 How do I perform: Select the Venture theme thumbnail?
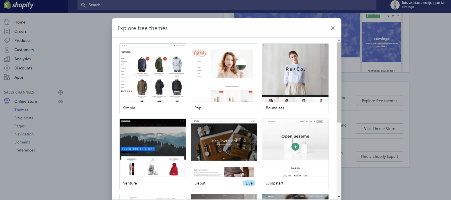click(153, 148)
